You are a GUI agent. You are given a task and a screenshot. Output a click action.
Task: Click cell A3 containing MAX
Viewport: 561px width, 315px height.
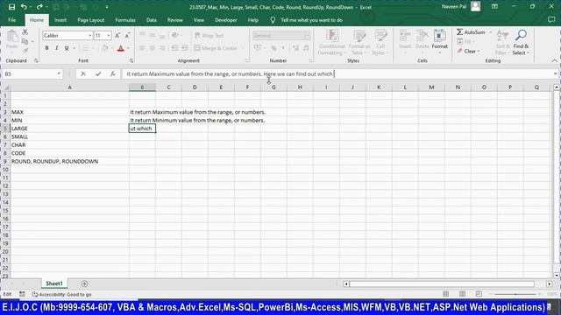tap(70, 112)
